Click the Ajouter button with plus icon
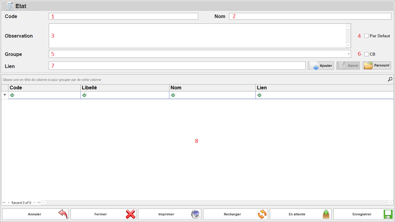This screenshot has width=395, height=222. (x=321, y=66)
